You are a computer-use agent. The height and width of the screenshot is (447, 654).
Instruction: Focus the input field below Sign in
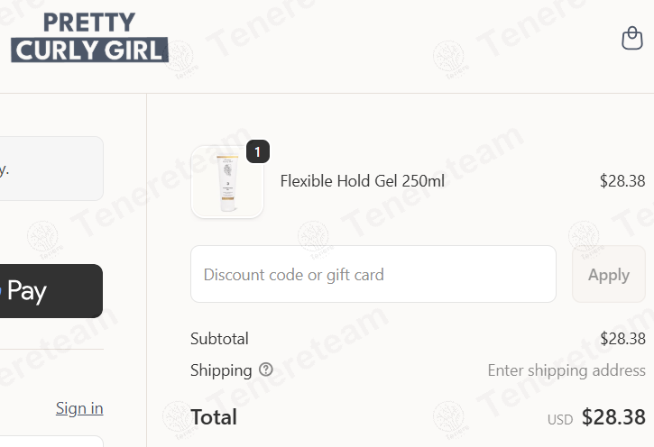[x=51, y=442]
